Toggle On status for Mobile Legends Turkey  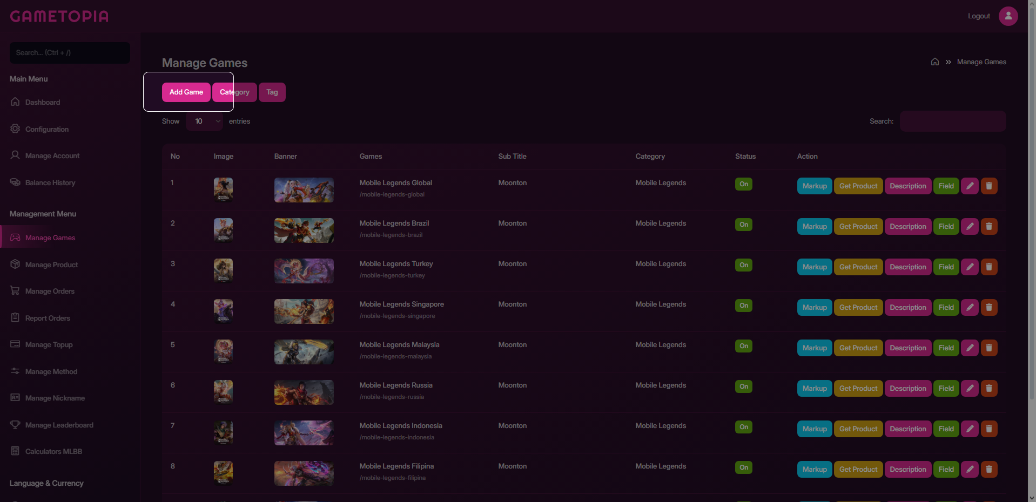pyautogui.click(x=744, y=265)
